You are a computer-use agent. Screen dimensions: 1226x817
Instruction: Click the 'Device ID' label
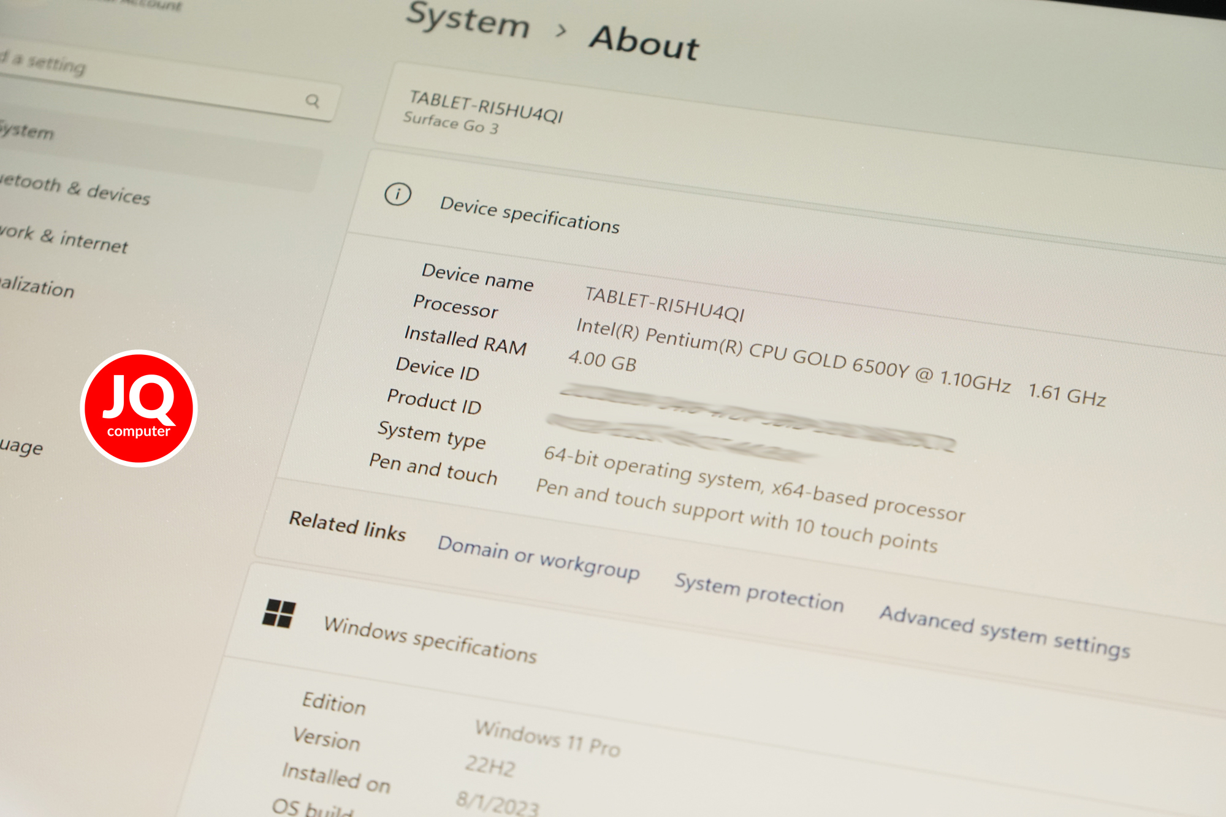(x=437, y=368)
